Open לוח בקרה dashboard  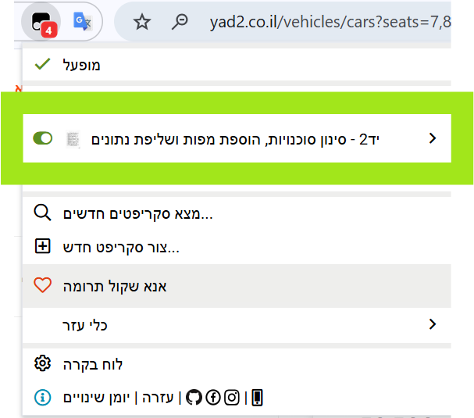[x=237, y=364]
